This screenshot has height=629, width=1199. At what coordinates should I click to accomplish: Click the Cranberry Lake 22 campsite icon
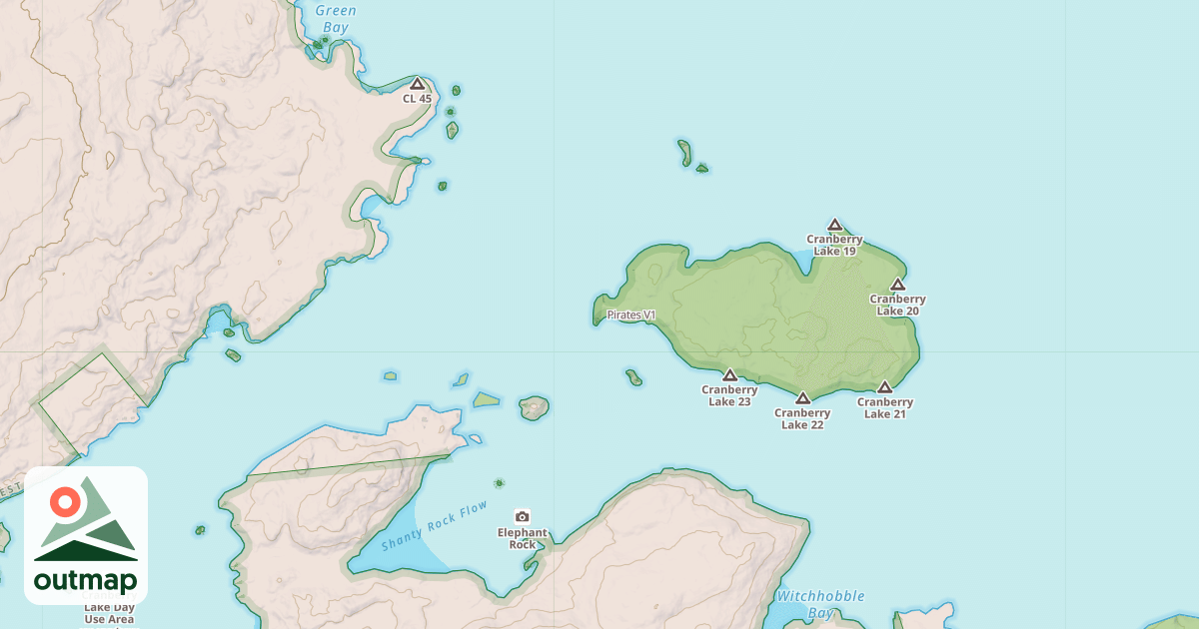point(802,397)
